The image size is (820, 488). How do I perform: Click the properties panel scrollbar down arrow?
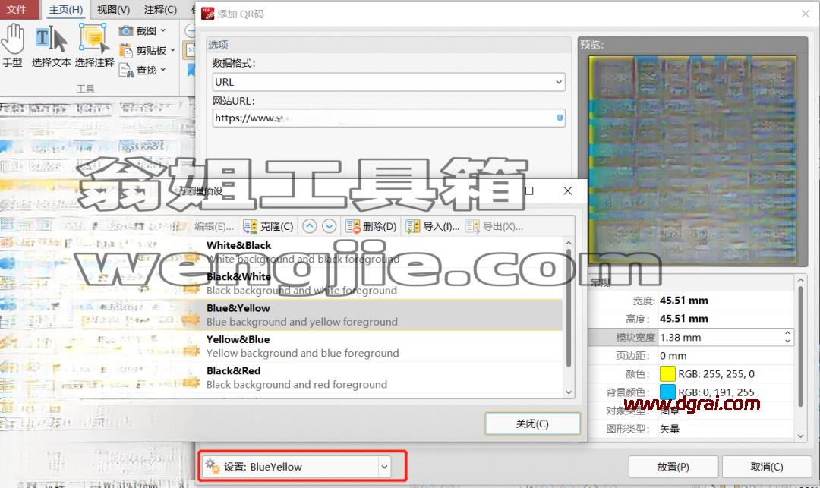pos(801,436)
